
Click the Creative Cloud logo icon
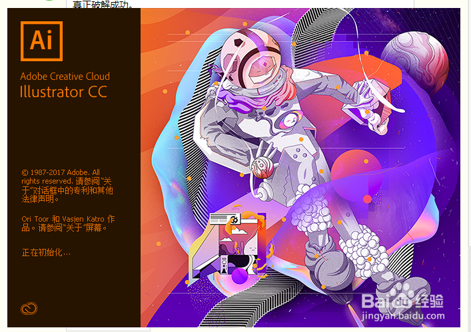pos(29,308)
